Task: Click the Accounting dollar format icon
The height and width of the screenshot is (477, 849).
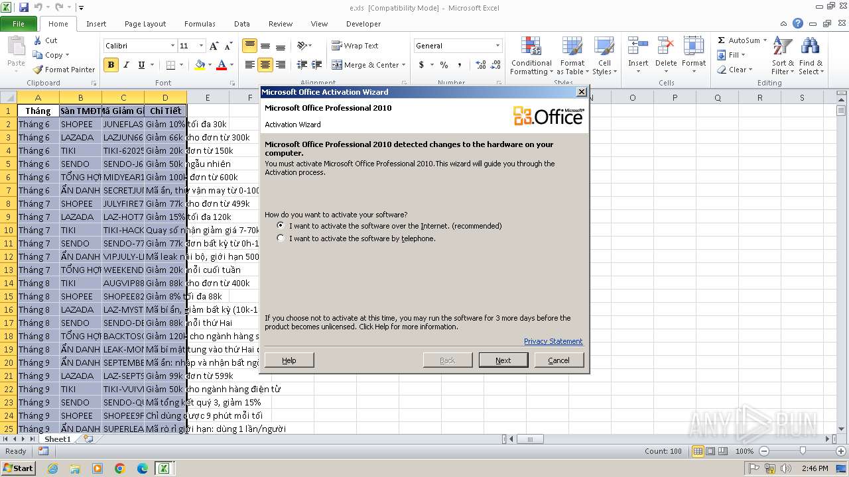Action: click(421, 65)
